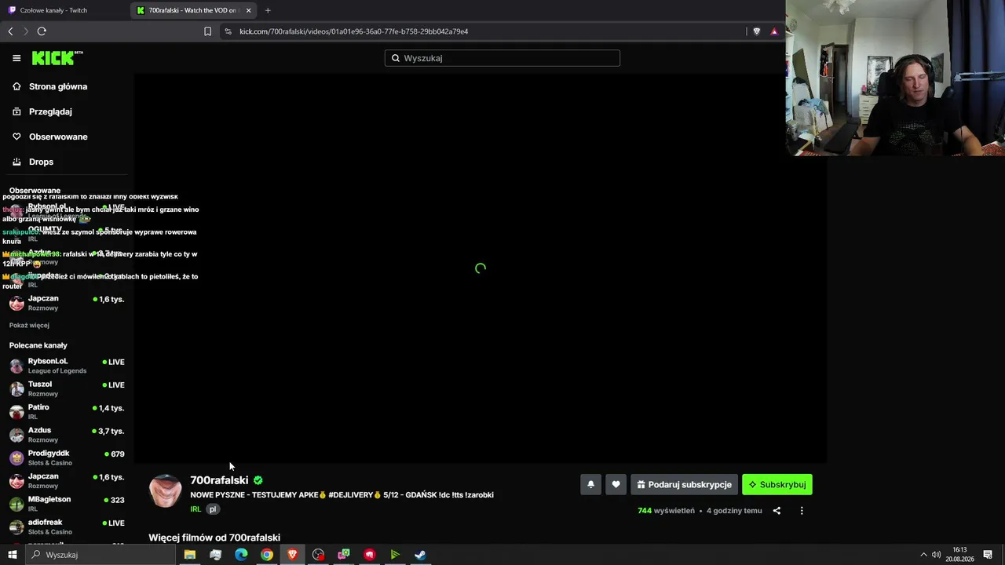
Task: Open the Windows Start menu
Action: 12,555
